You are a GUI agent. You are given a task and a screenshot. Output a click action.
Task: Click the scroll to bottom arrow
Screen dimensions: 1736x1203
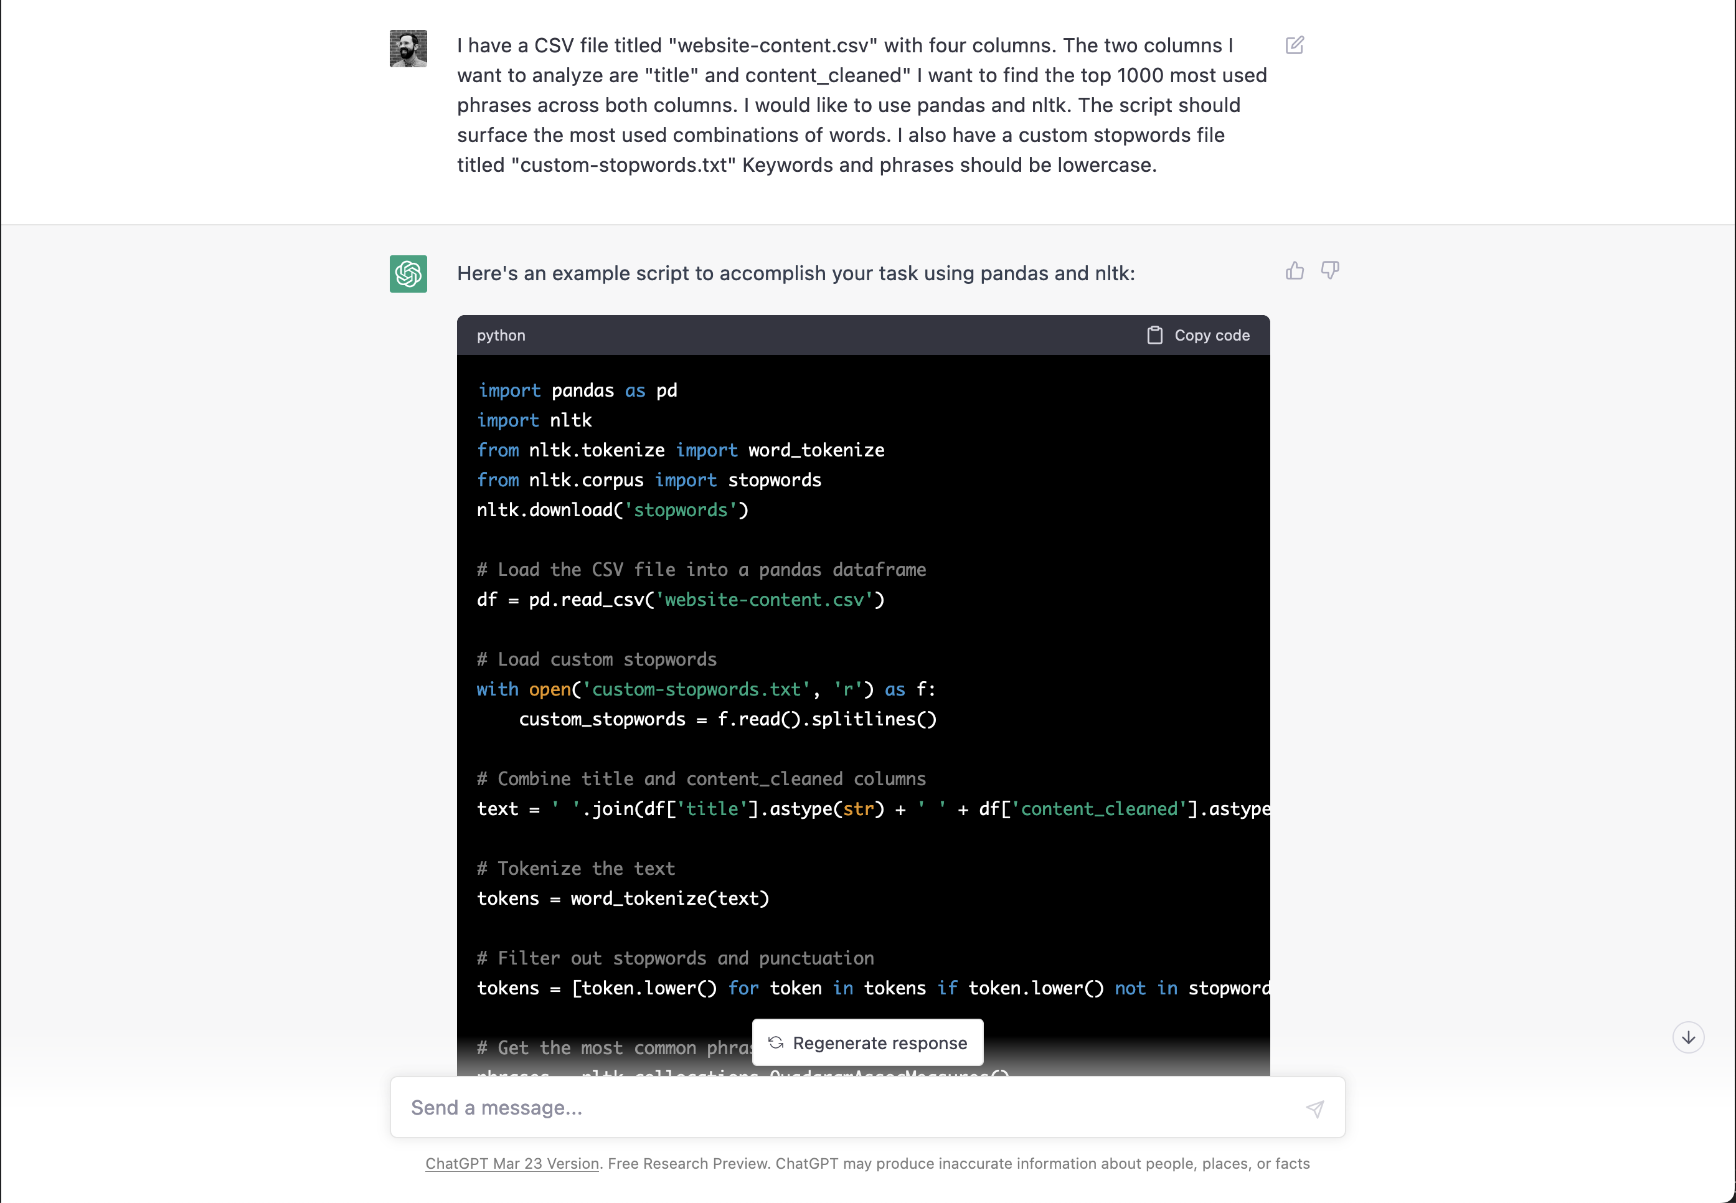coord(1688,1038)
